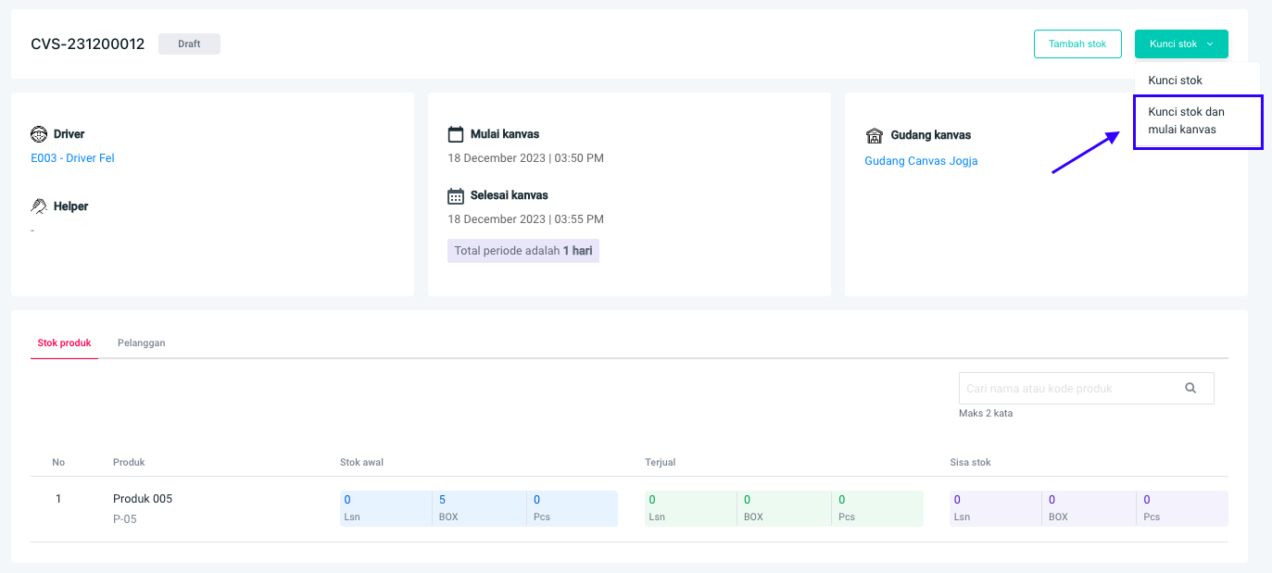1272x573 pixels.
Task: Open the E003 - Driver Fel link
Action: (x=72, y=158)
